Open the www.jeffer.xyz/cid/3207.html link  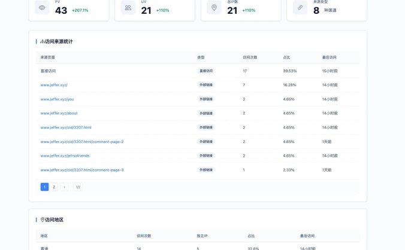click(66, 127)
